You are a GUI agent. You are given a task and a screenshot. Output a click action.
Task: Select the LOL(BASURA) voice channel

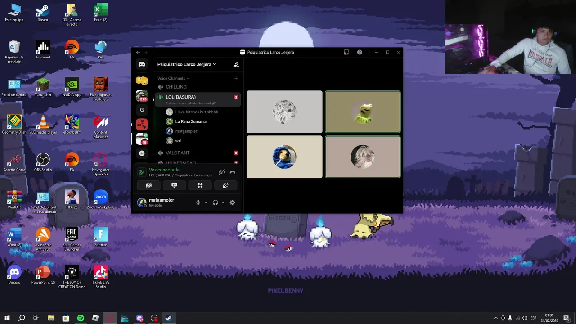(x=198, y=99)
